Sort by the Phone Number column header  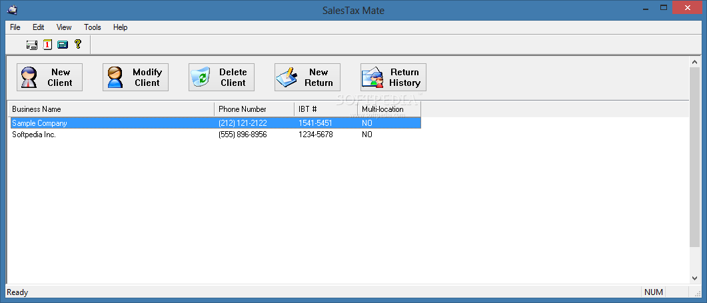[x=255, y=109]
